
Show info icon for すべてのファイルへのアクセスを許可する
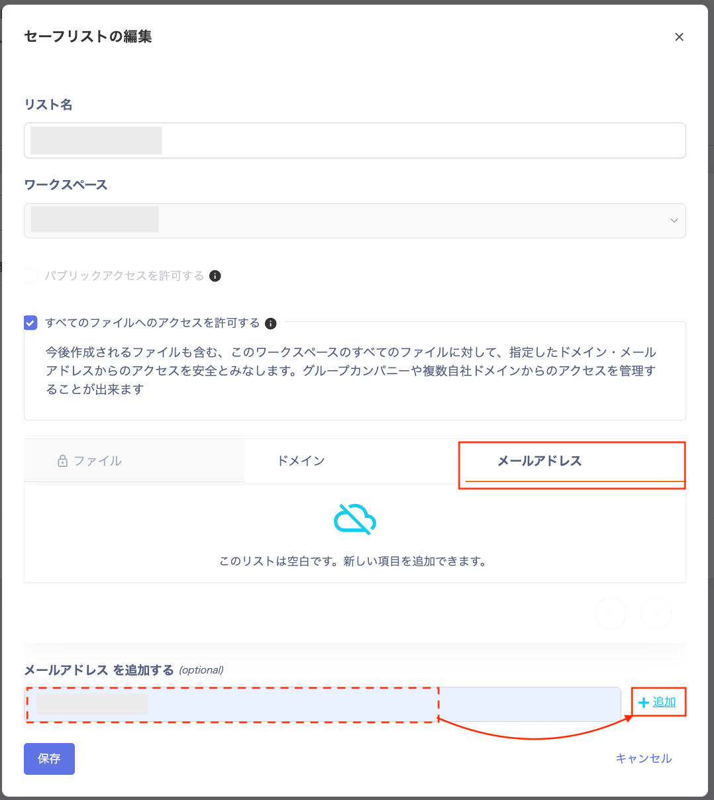point(270,324)
